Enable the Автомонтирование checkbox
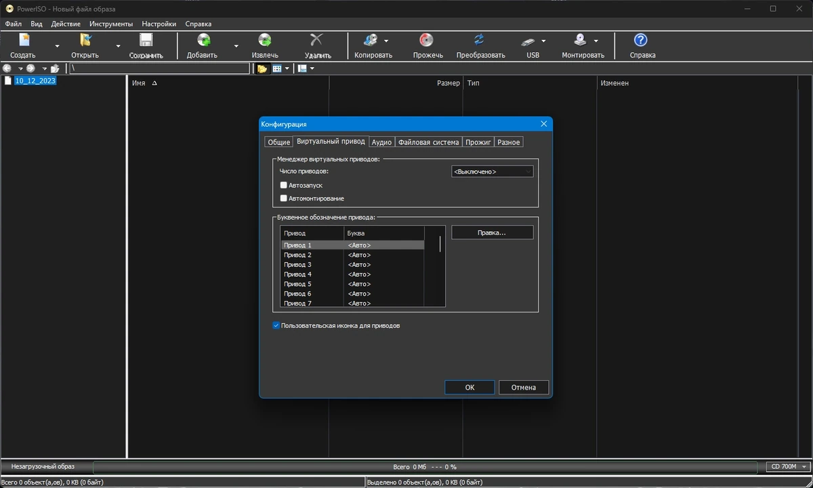The height and width of the screenshot is (488, 813). (284, 199)
